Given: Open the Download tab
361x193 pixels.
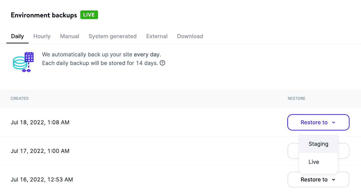Looking at the screenshot, I should (x=190, y=36).
